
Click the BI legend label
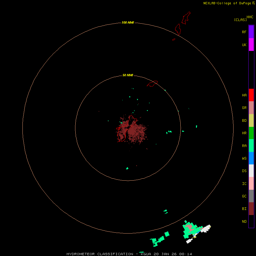point(244,209)
